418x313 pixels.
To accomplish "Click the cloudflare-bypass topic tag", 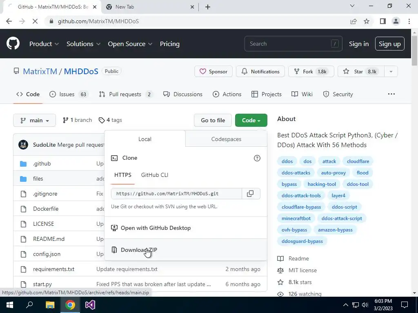I will 301,207.
